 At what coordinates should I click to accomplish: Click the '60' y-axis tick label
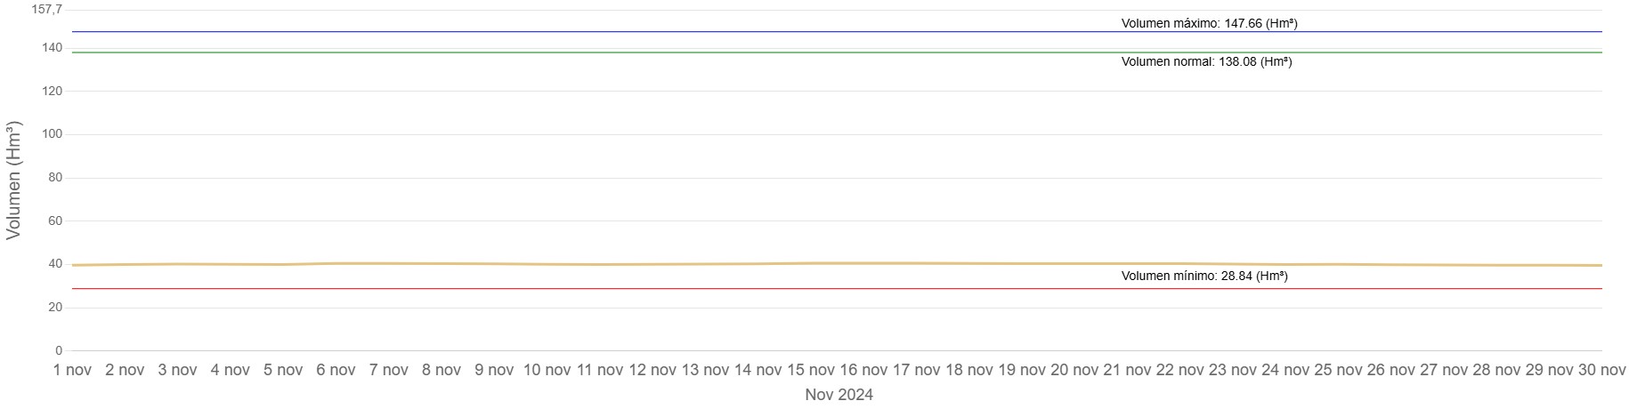pos(55,221)
